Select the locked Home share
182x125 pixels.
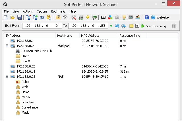22,92
